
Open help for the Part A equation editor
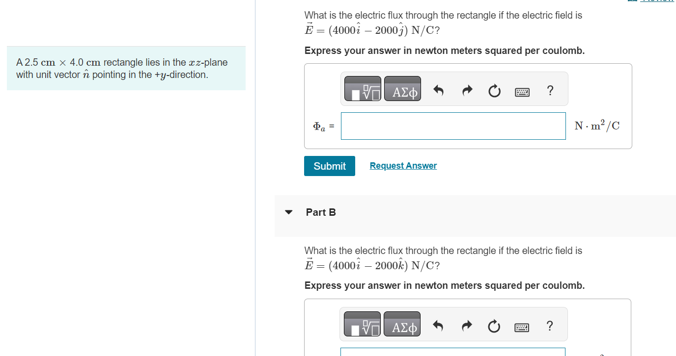pyautogui.click(x=550, y=90)
